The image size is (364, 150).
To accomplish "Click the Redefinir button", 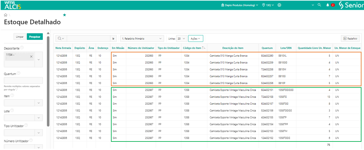I will click(x=350, y=39).
